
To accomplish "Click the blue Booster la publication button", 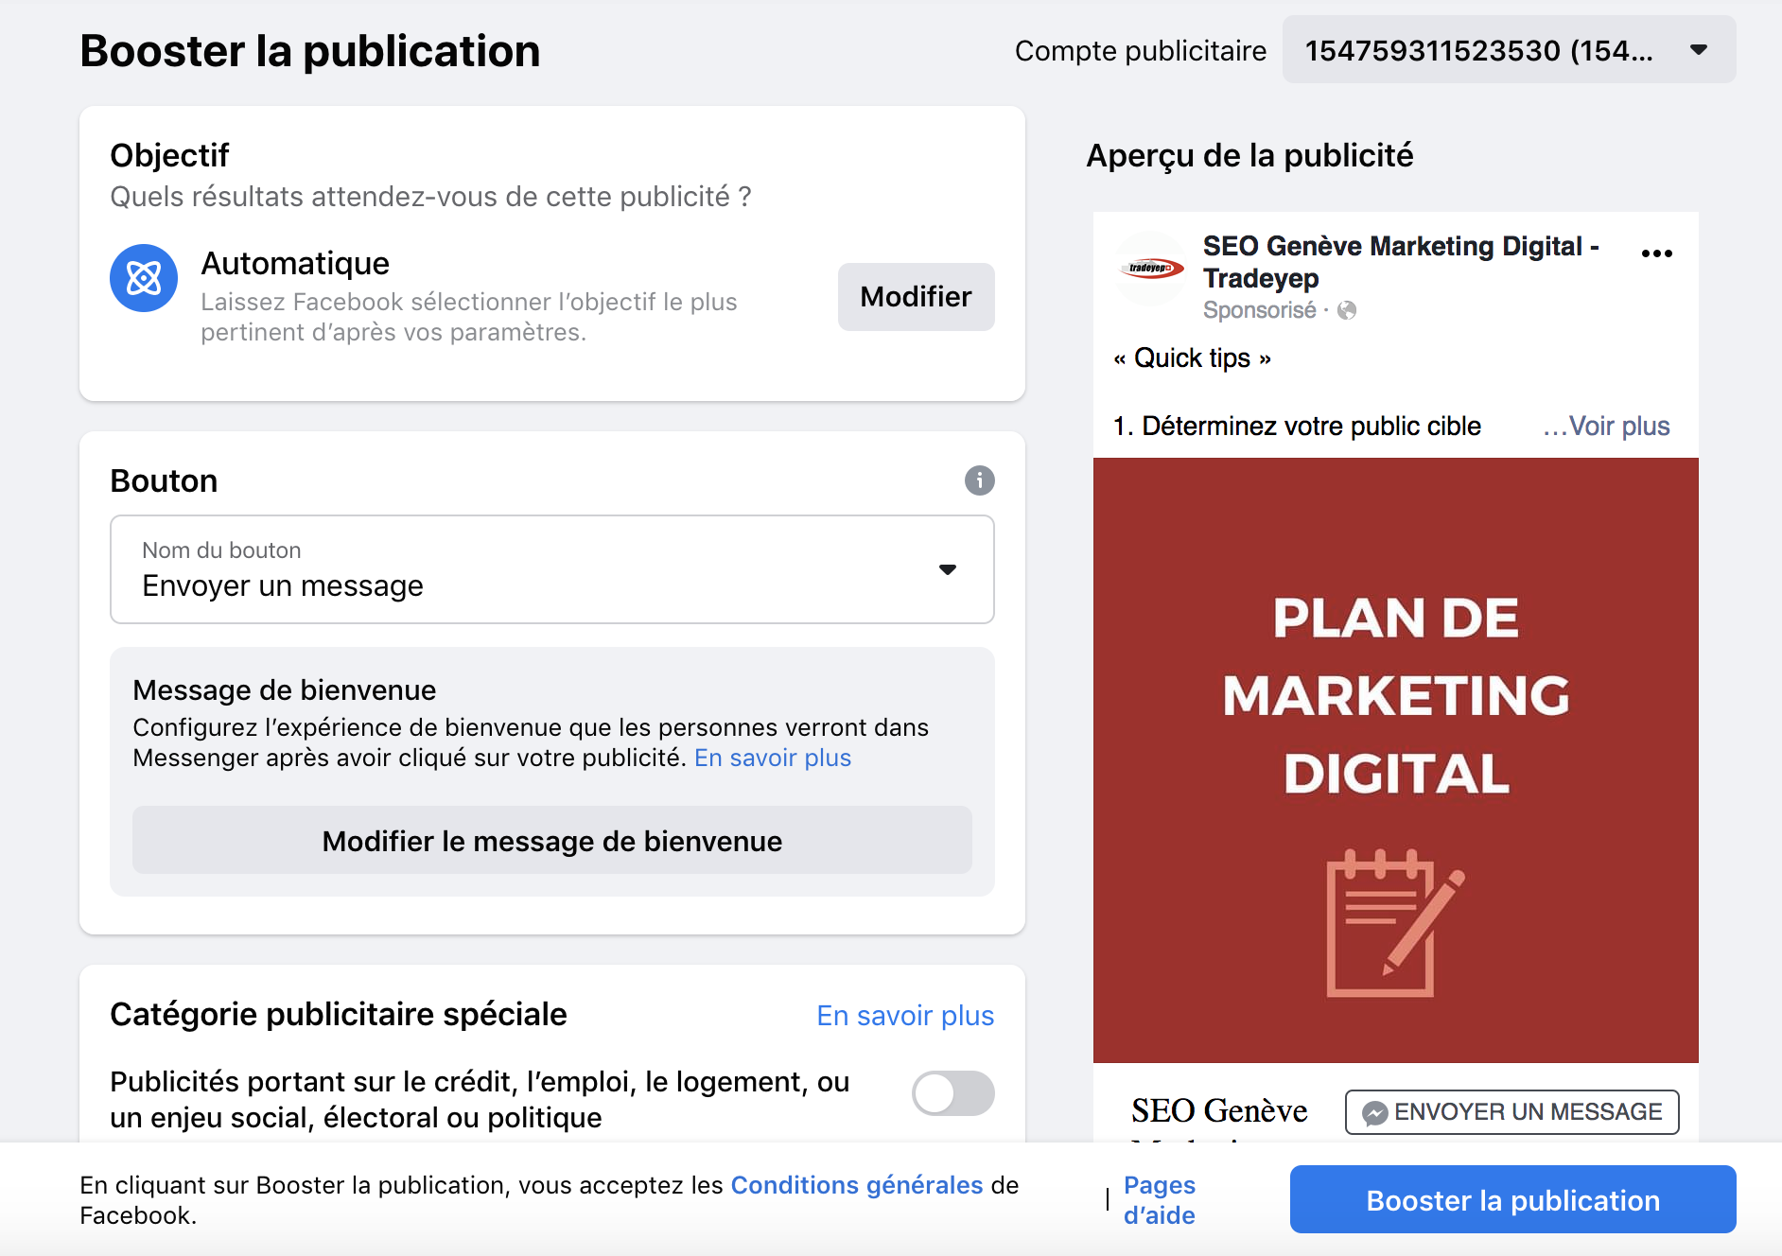I will (x=1512, y=1200).
